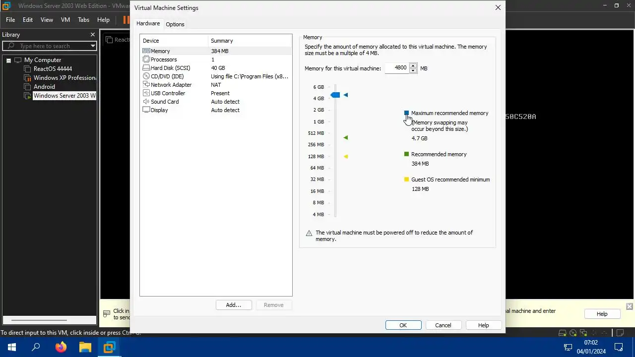This screenshot has width=635, height=357.
Task: Click the Device column header
Action: pyautogui.click(x=174, y=41)
